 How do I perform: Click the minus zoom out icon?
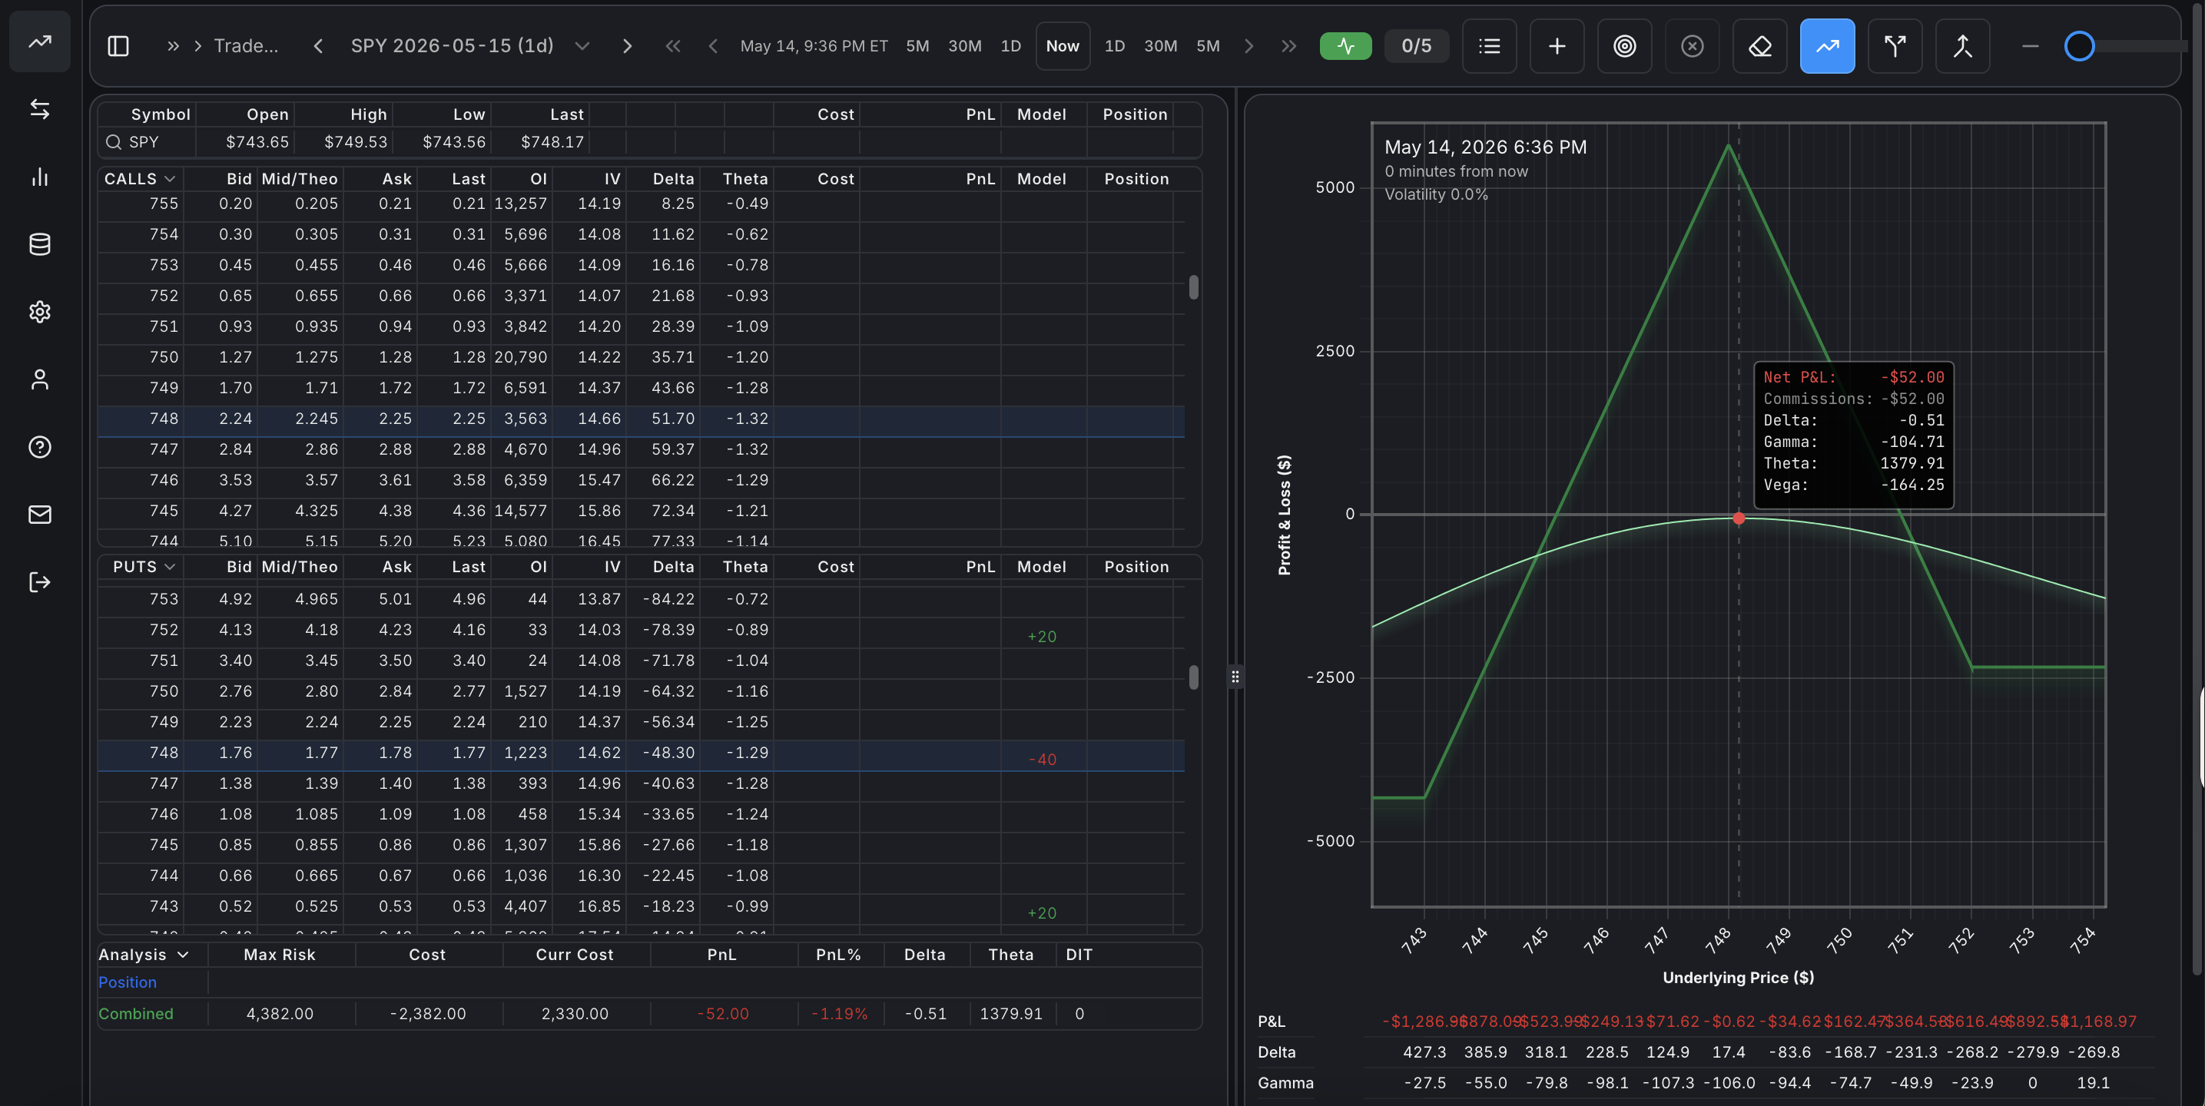pyautogui.click(x=2030, y=46)
